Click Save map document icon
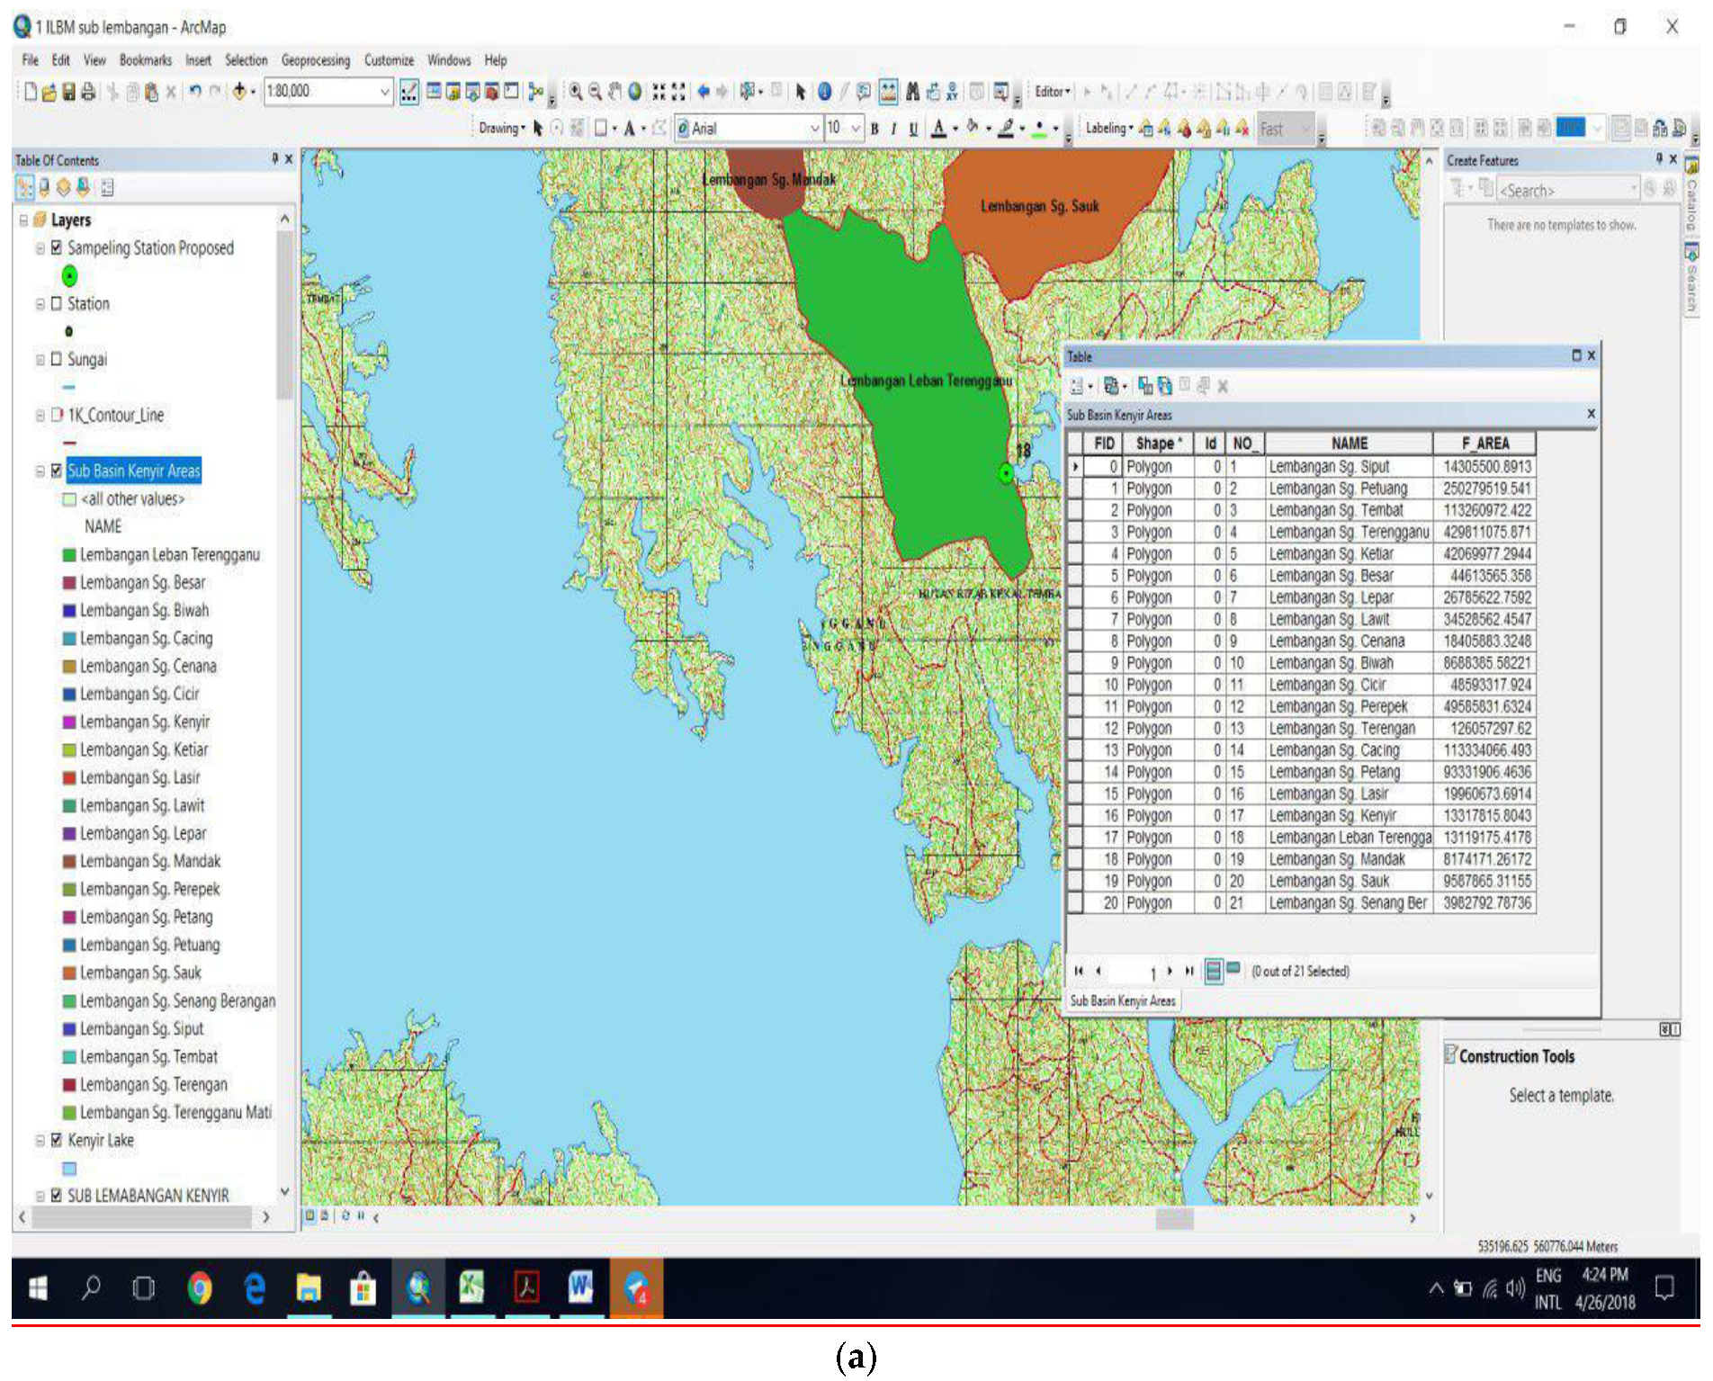This screenshot has height=1381, width=1713. pos(68,92)
